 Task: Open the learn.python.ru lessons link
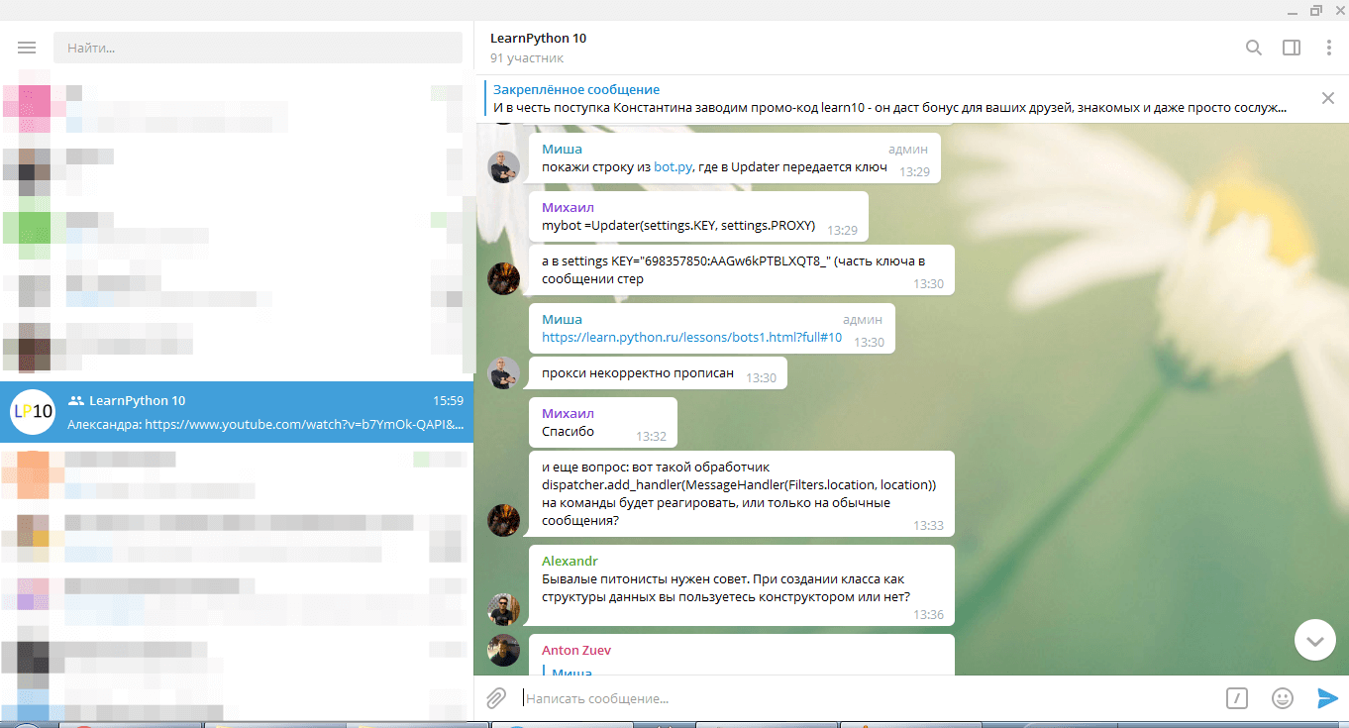tap(691, 338)
